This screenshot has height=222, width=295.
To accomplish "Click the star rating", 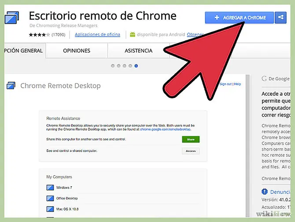I will pos(40,35).
